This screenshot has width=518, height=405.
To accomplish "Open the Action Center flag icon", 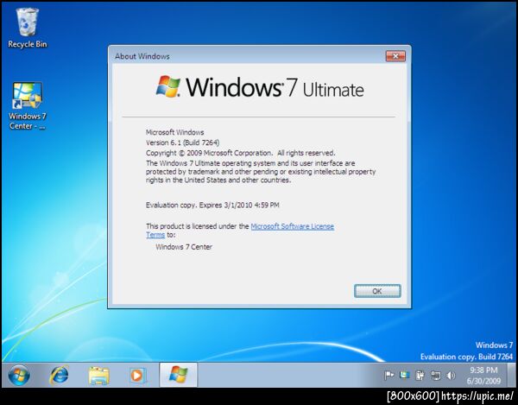I will 389,376.
